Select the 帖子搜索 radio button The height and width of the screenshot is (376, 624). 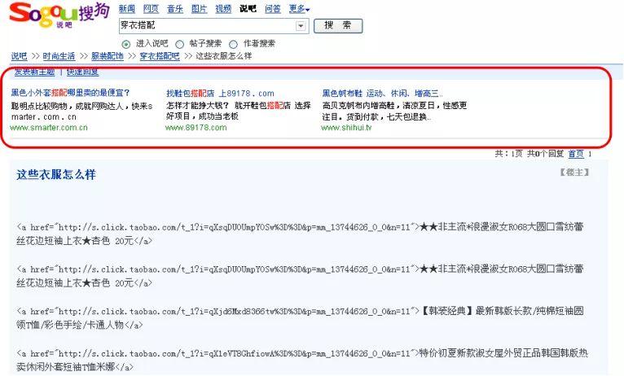tap(180, 44)
